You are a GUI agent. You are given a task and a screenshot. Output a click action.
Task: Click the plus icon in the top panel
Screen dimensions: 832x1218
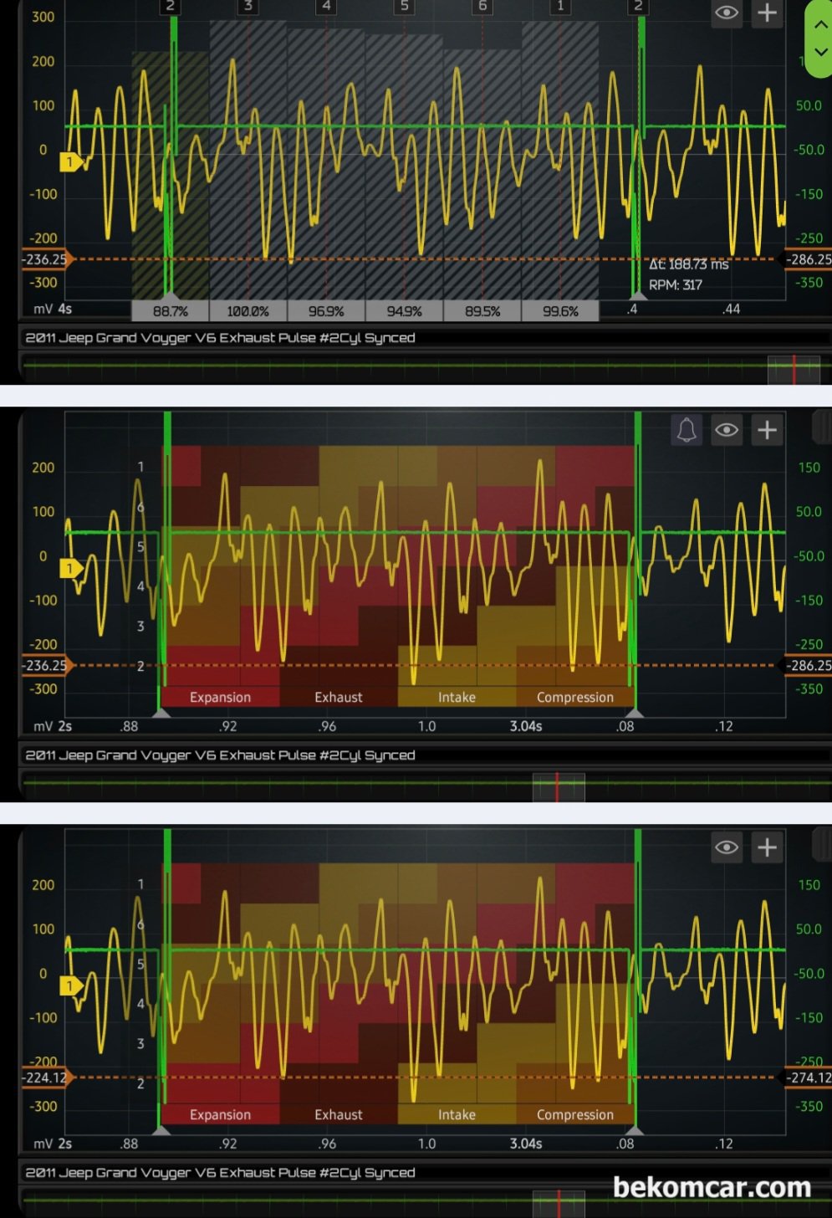(x=767, y=13)
